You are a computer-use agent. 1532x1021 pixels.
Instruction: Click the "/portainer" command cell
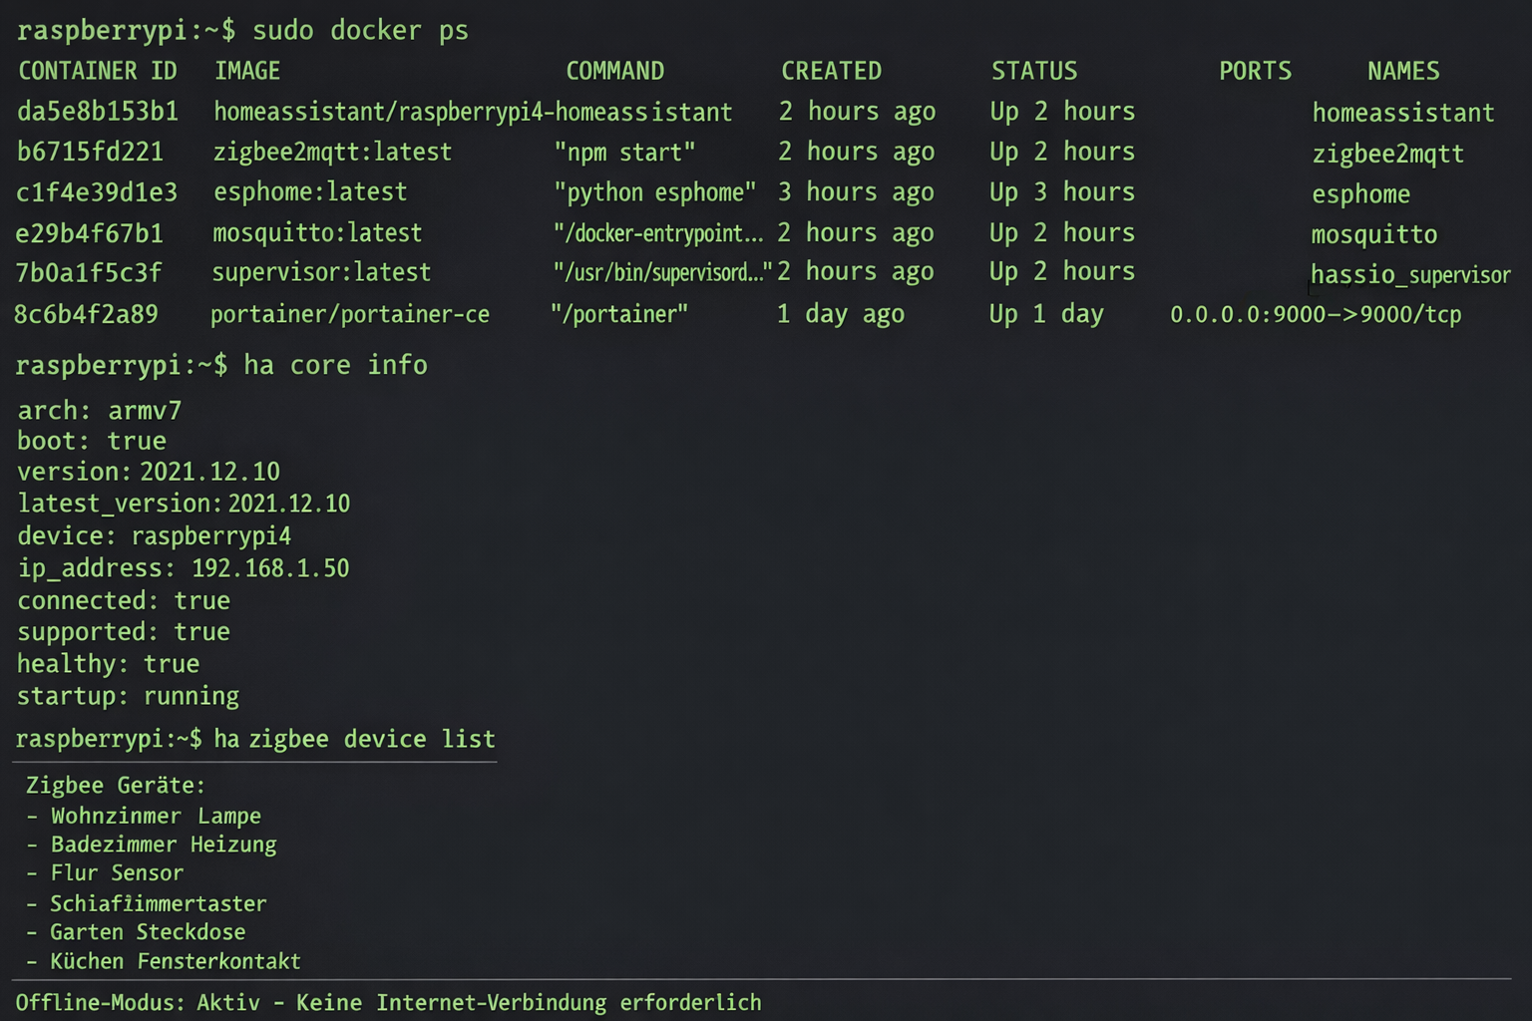[x=619, y=314]
